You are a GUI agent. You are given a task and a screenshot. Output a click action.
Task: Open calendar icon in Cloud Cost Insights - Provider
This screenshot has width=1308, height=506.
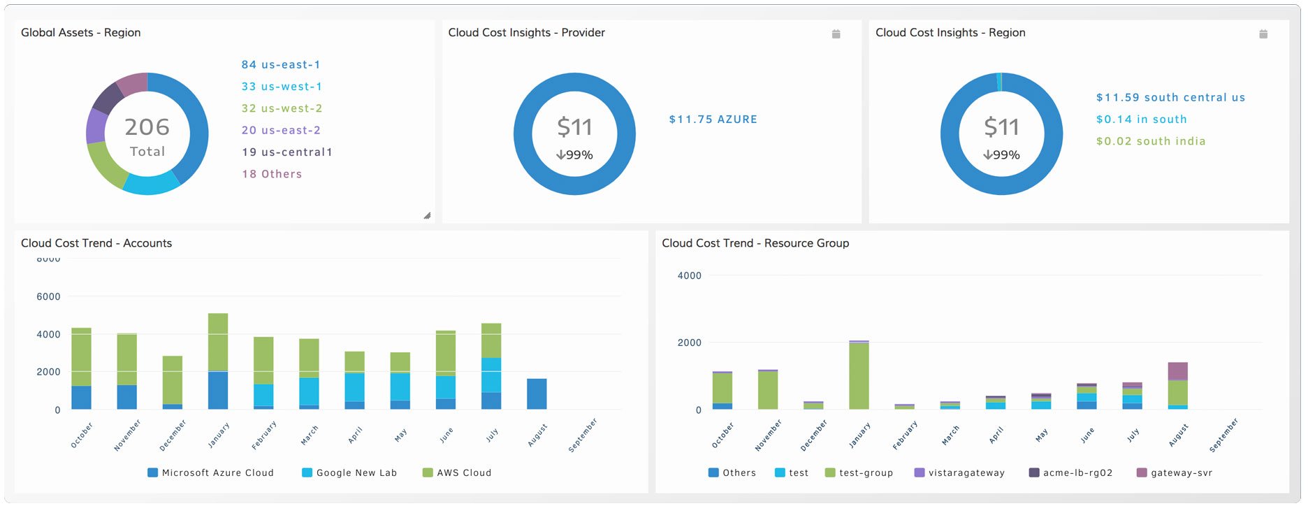coord(836,34)
